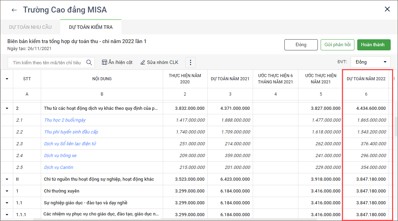Open the ĐVT unit dropdown
The height and width of the screenshot is (221, 398).
(370, 62)
